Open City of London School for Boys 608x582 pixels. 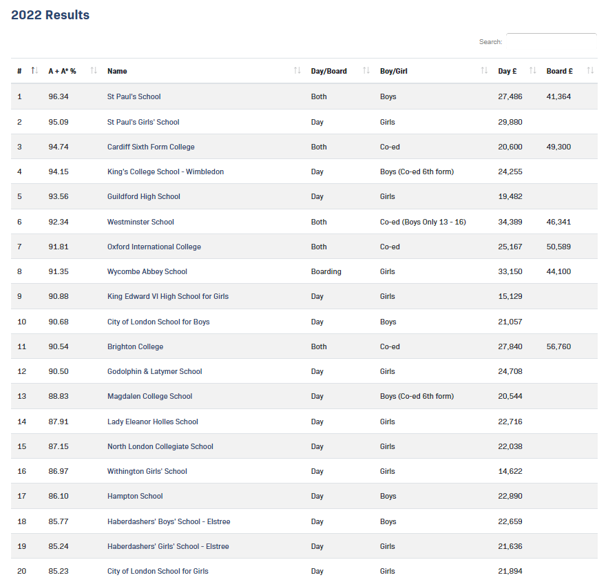tap(158, 322)
